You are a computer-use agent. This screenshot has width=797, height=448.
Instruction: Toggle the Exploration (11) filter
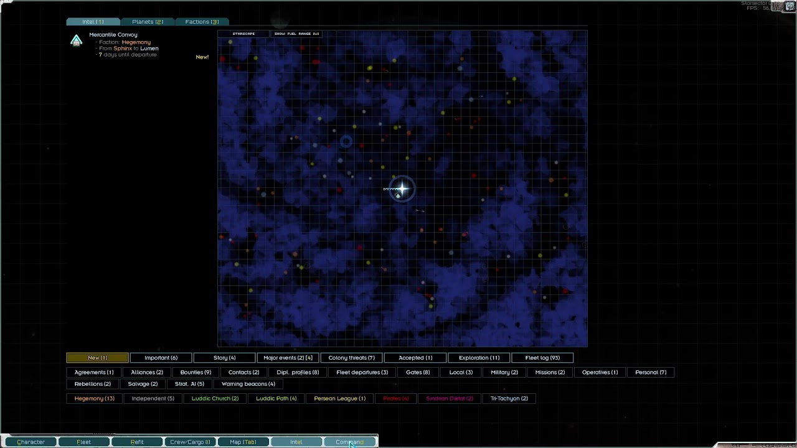[479, 358]
